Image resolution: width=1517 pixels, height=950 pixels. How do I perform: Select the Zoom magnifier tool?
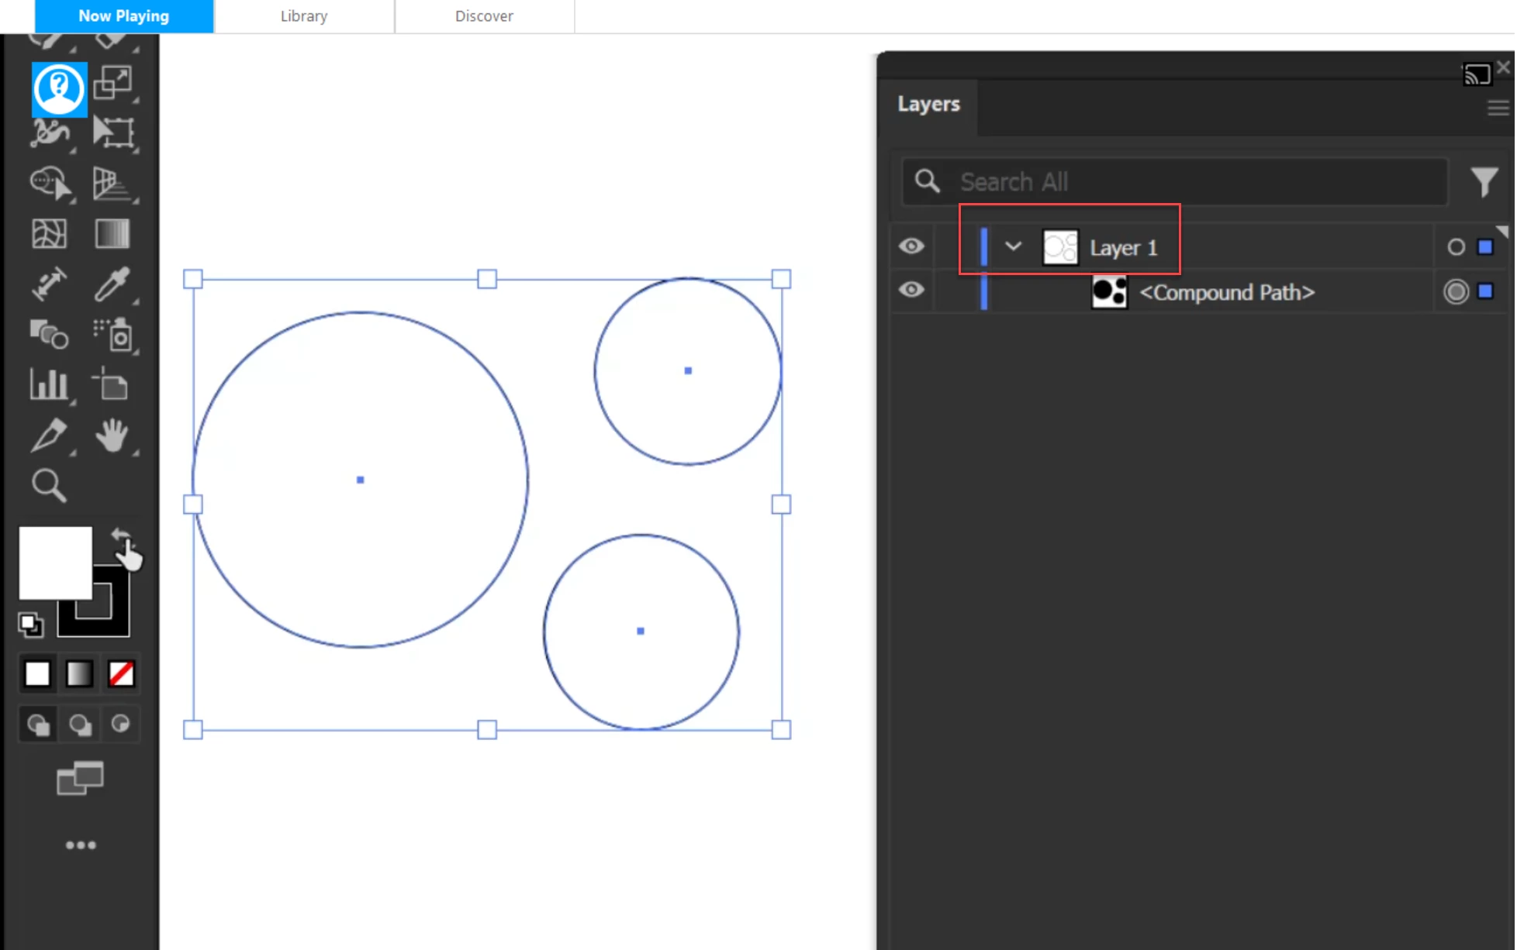49,486
